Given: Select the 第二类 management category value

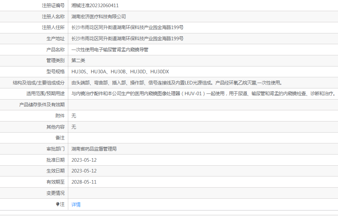Looking at the screenshot, I should point(78,60).
